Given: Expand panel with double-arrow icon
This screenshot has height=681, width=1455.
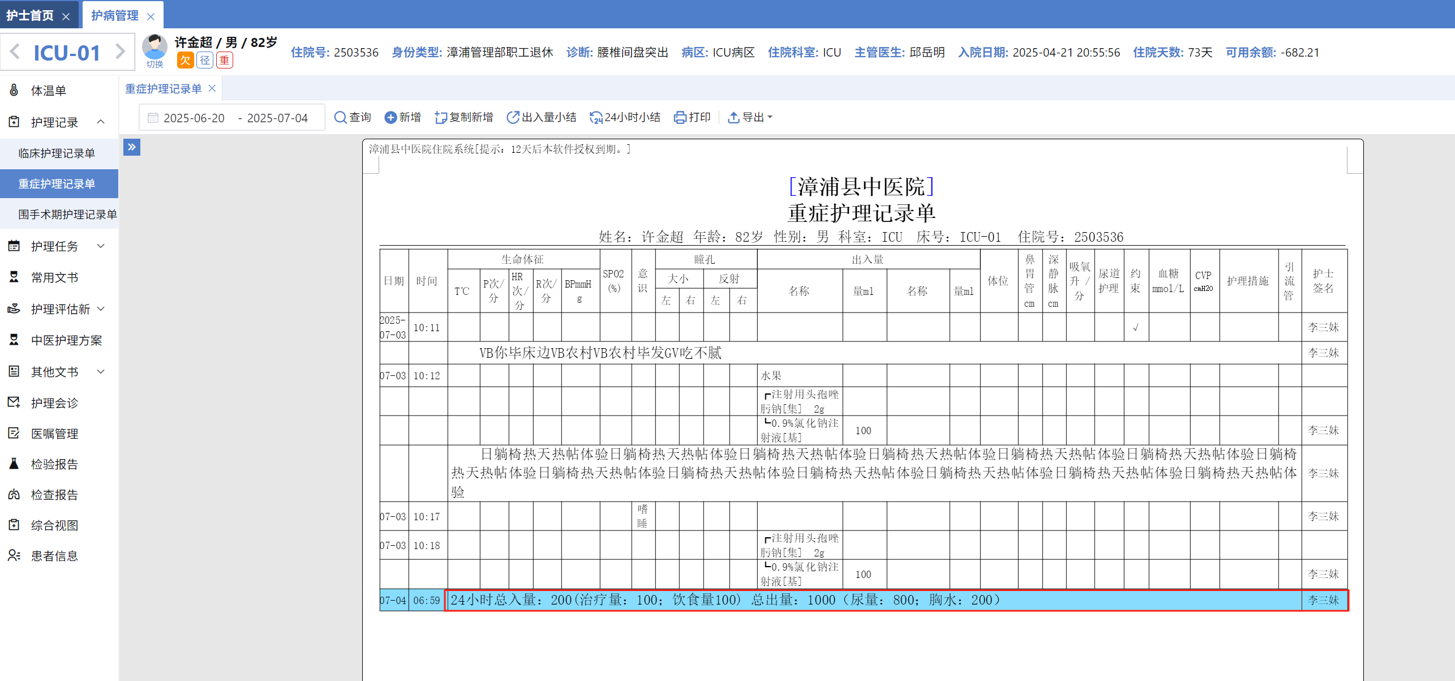Looking at the screenshot, I should pos(132,147).
